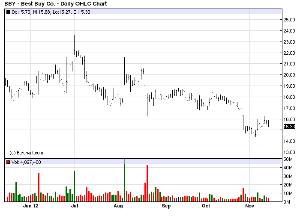Click the 'Sep' date axis label
The image size is (300, 219).
click(166, 206)
